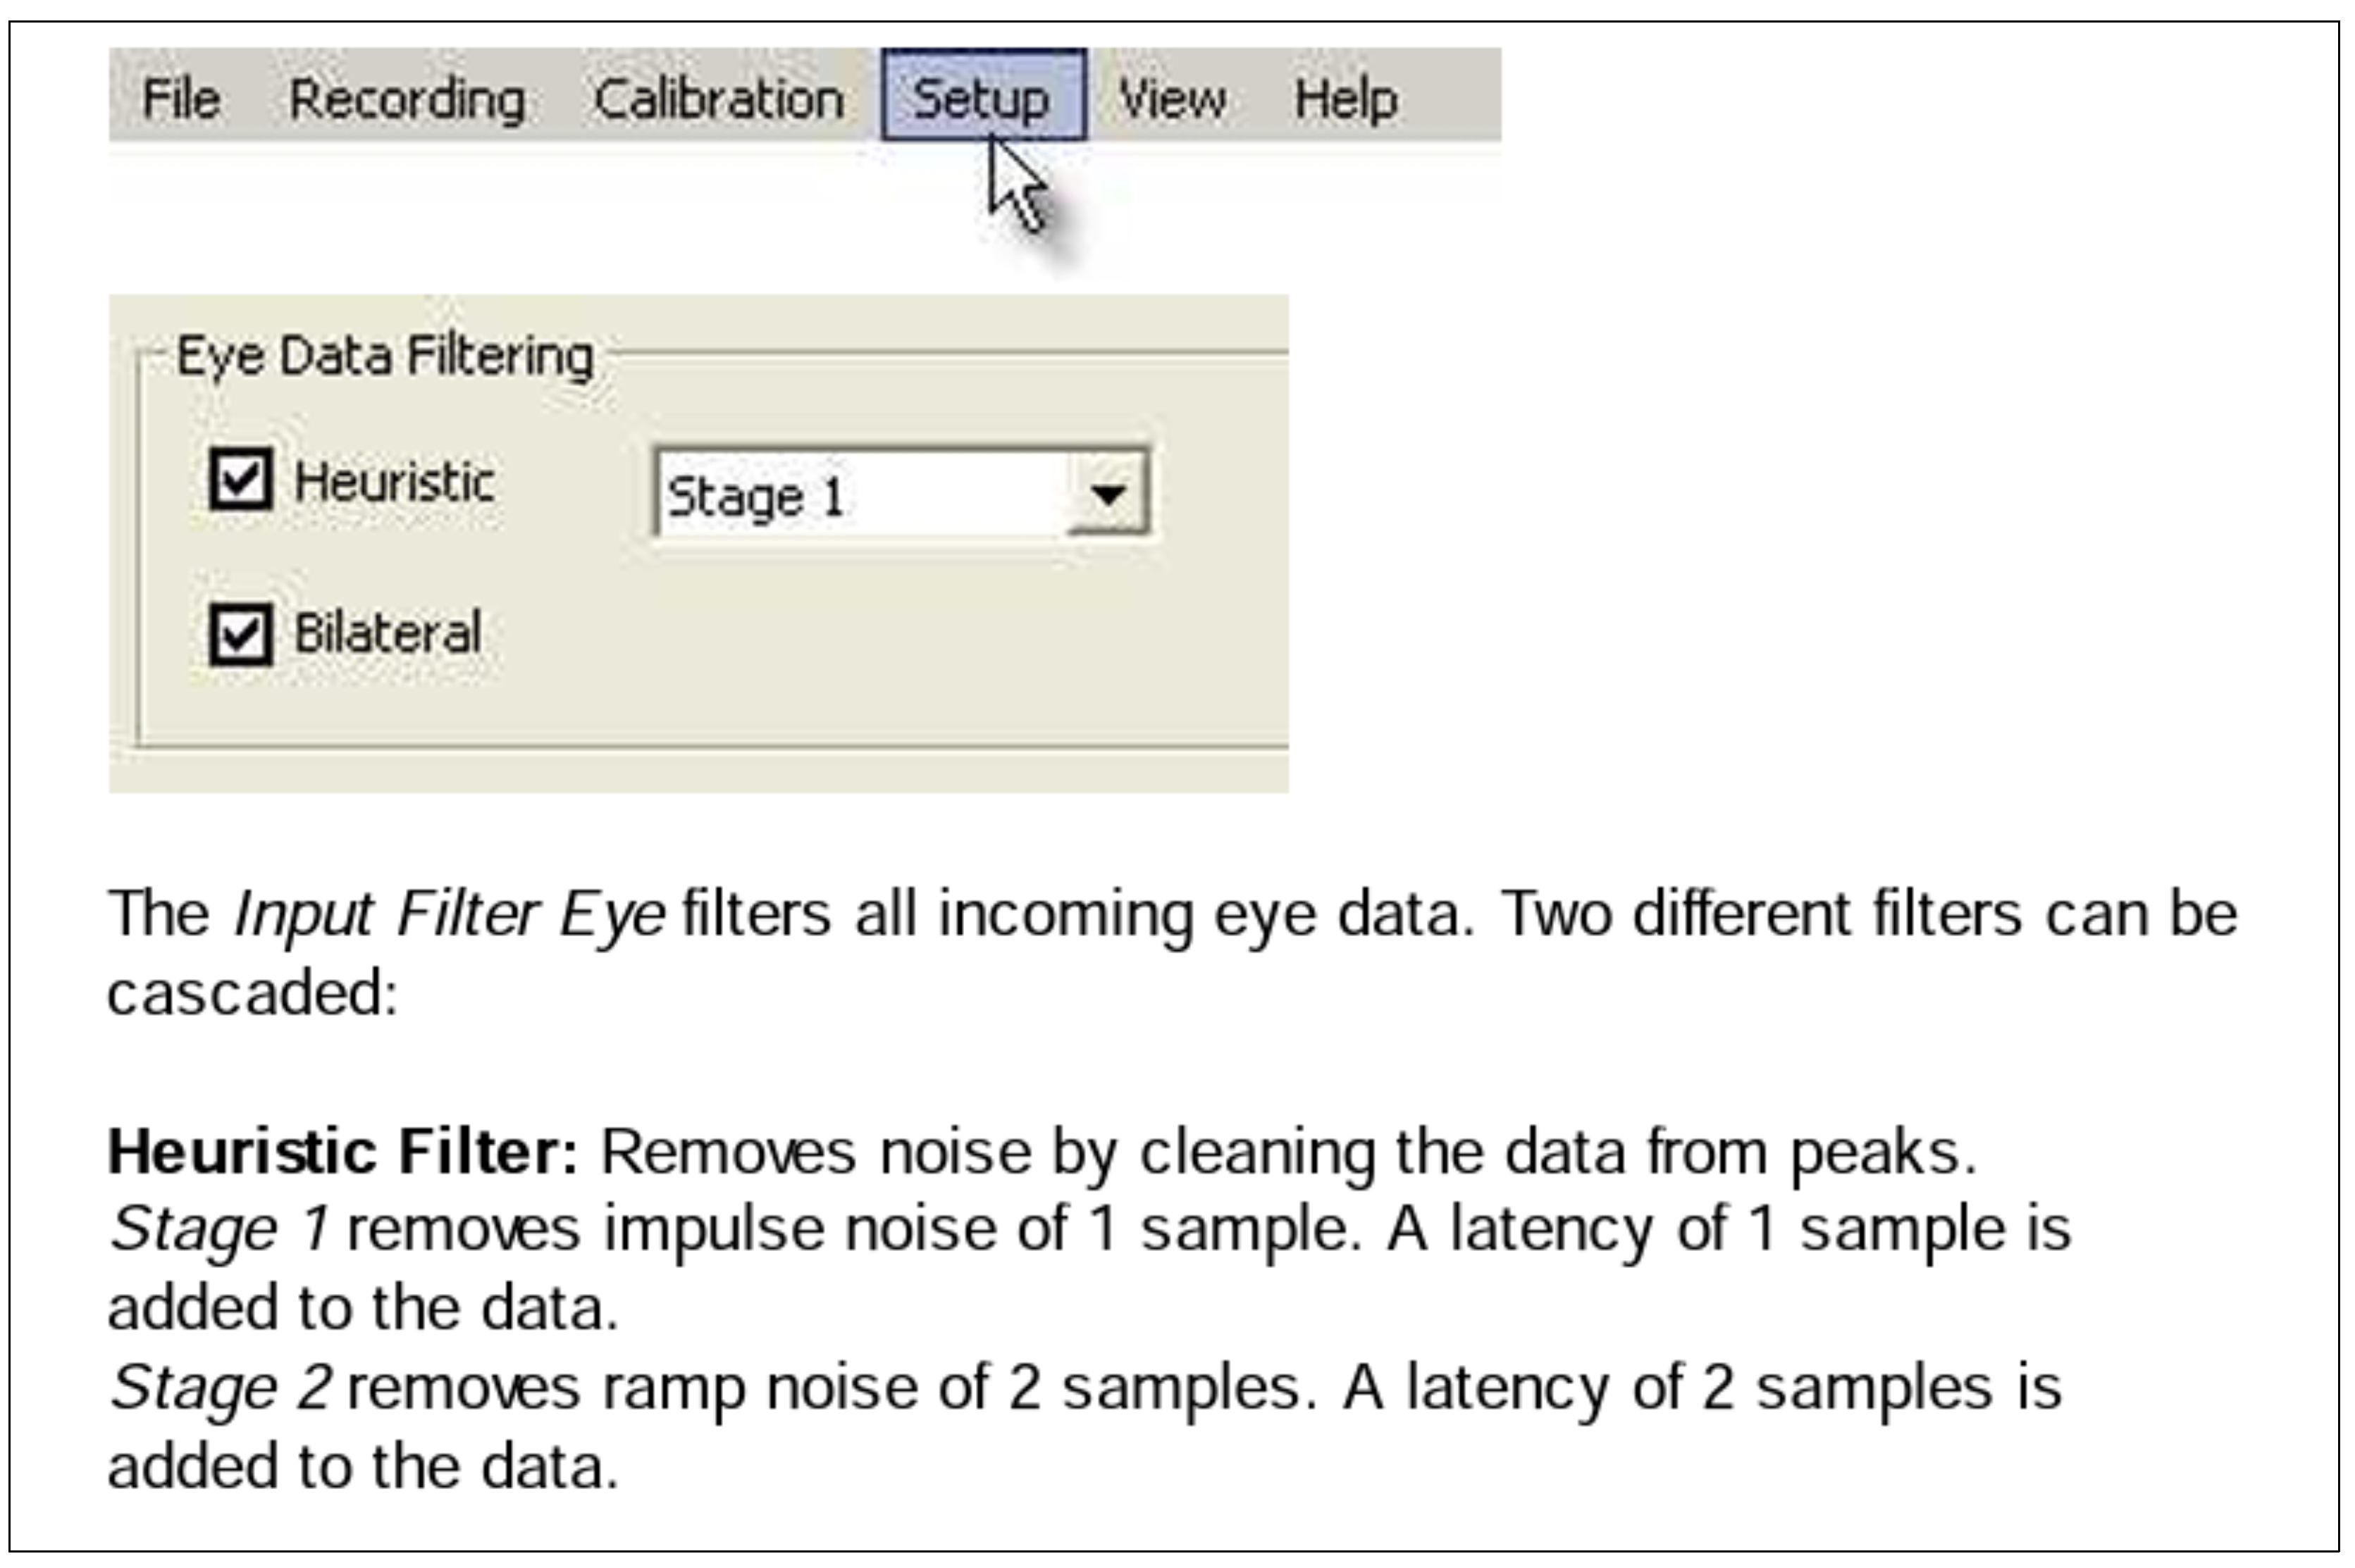Viewport: 2355px width, 1568px height.
Task: Click the Heuristic checkbox label text
Action: (394, 482)
